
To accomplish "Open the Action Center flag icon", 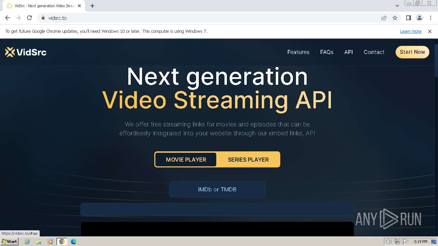I will [405, 242].
